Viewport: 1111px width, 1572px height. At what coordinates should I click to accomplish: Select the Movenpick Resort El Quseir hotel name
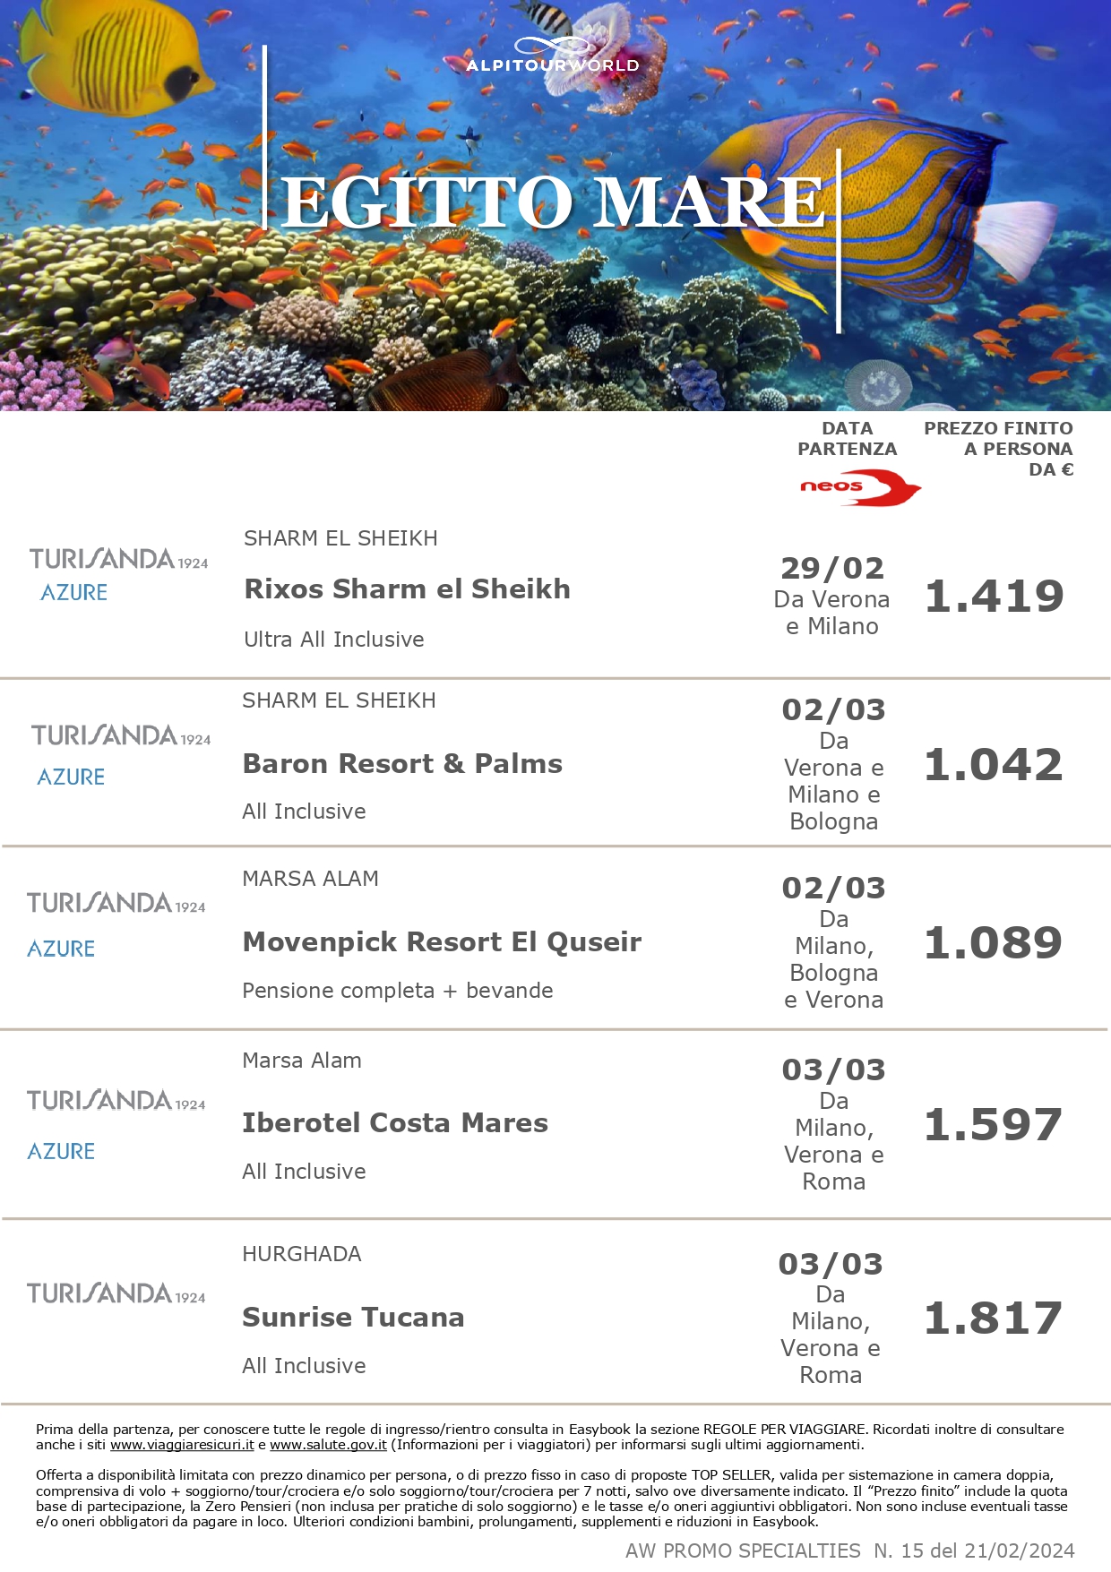click(442, 941)
